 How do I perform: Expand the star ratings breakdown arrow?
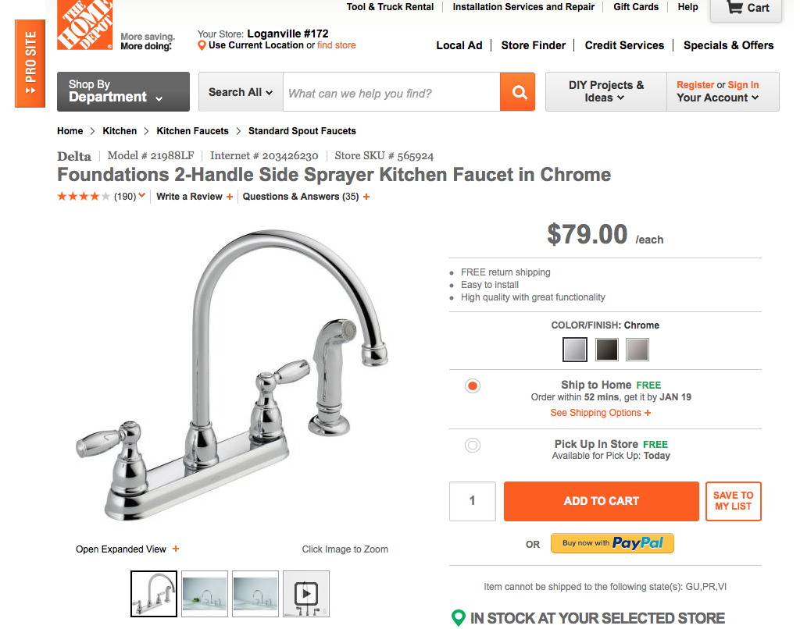142,196
